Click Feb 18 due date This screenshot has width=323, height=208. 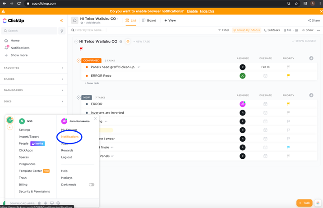point(265,67)
